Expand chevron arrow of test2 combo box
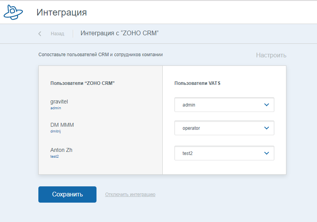Screen dimensions: 317x222 tap(267, 153)
